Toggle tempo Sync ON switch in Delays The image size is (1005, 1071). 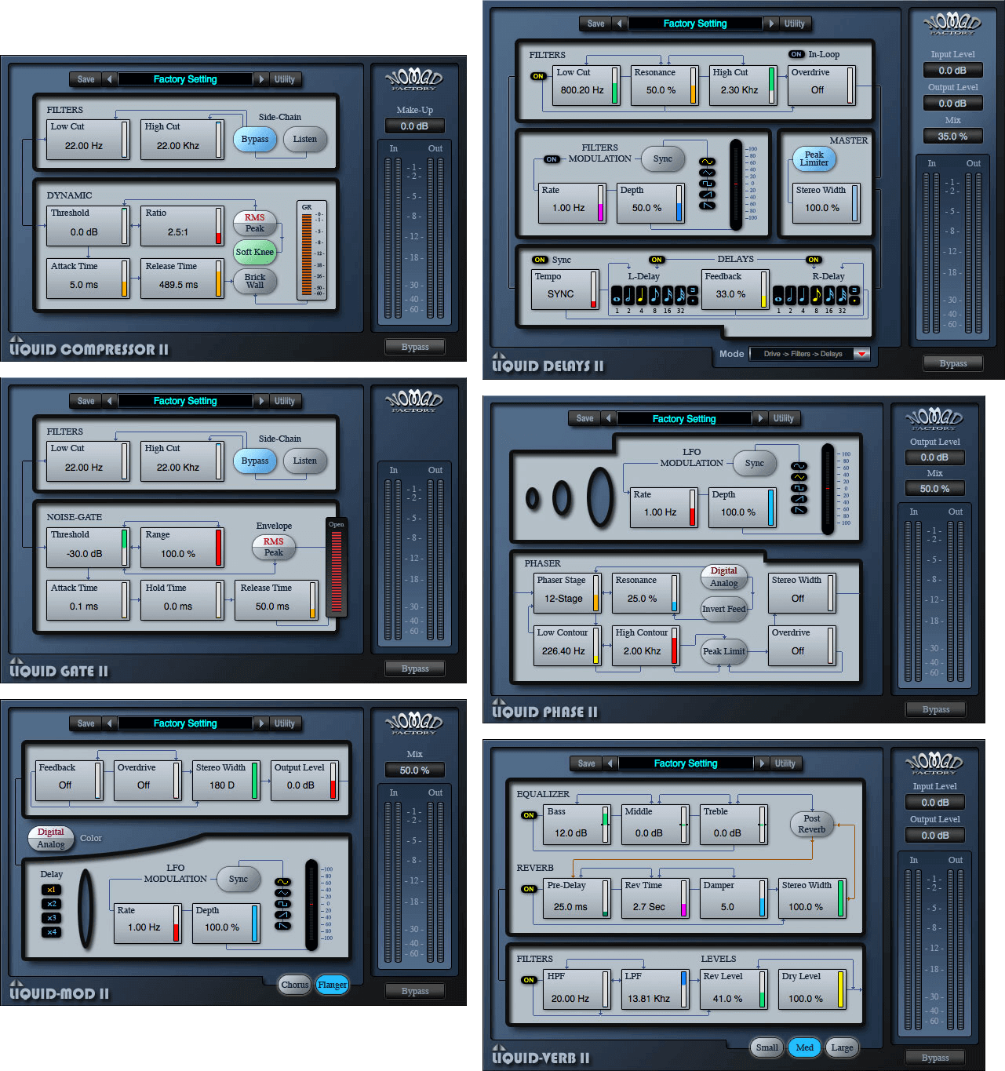tap(540, 260)
